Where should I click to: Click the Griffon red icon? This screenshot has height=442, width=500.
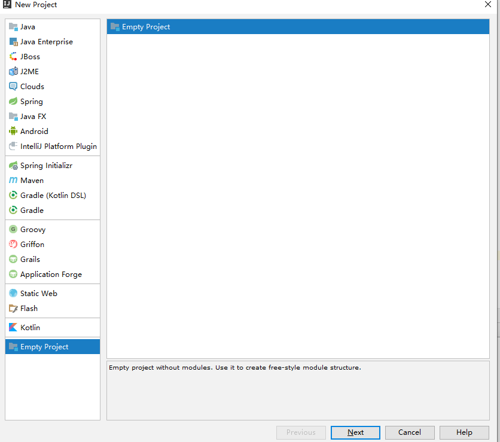13,244
